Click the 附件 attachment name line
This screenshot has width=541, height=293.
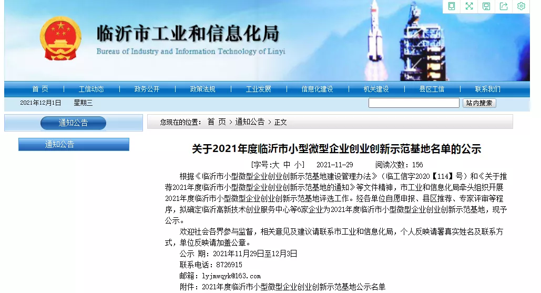[282, 287]
